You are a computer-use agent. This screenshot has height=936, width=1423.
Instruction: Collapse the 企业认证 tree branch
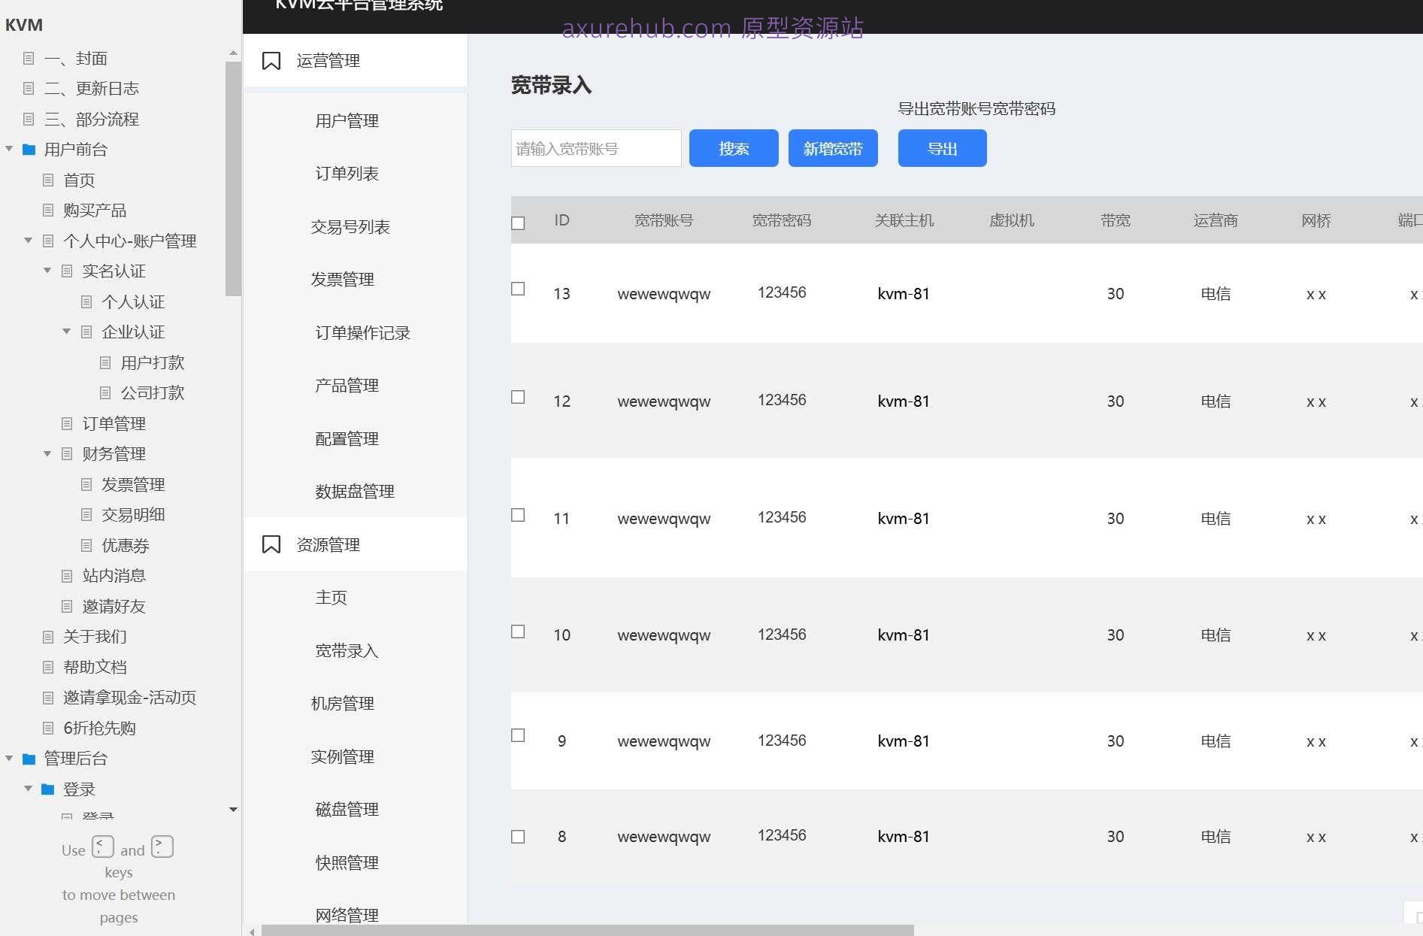coord(66,332)
